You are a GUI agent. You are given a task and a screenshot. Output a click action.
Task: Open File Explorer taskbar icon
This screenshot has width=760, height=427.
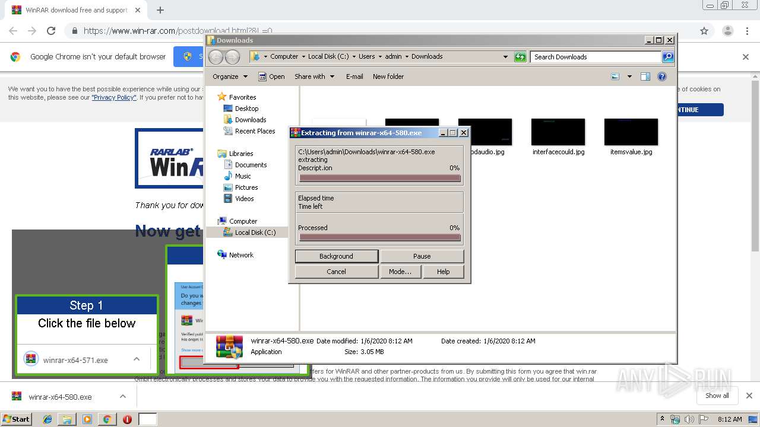(x=67, y=419)
